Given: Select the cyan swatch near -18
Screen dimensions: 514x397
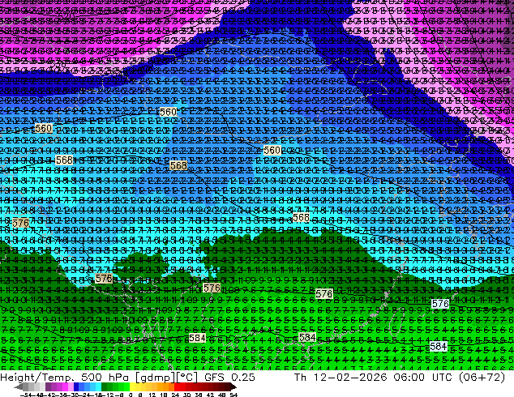Looking at the screenshot, I should (x=98, y=386).
